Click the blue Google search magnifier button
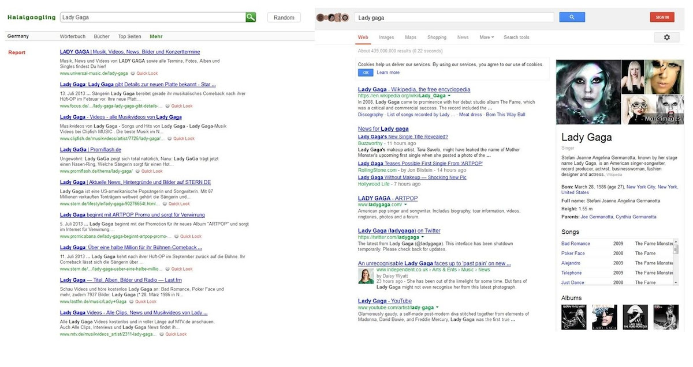Screen dimensions: 693x367 click(x=572, y=17)
